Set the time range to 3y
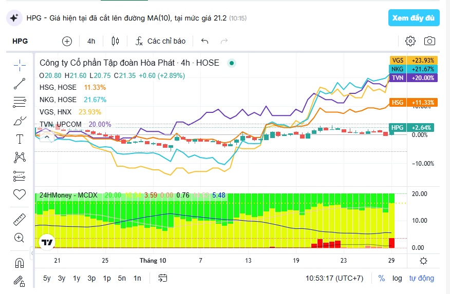The width and height of the screenshot is (450, 294). pyautogui.click(x=62, y=278)
